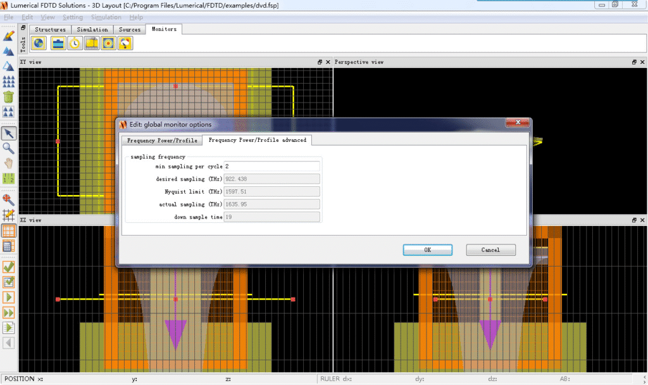Click the min sampling per cycle field
The height and width of the screenshot is (385, 648).
click(271, 167)
